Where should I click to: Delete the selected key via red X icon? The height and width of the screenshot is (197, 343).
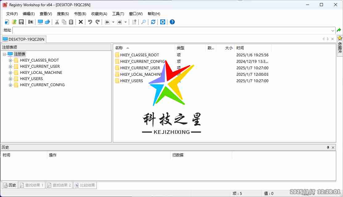click(80, 22)
